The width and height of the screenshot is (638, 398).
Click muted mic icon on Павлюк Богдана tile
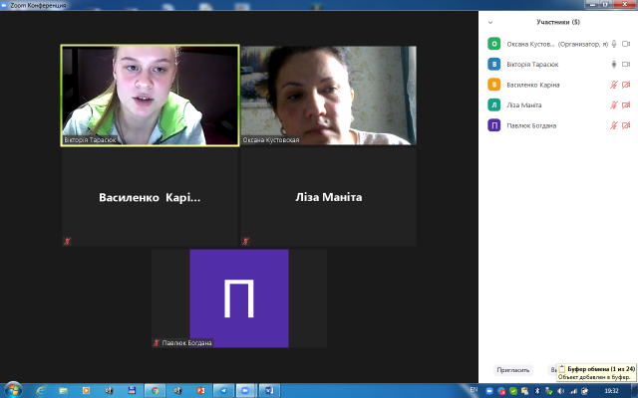157,342
